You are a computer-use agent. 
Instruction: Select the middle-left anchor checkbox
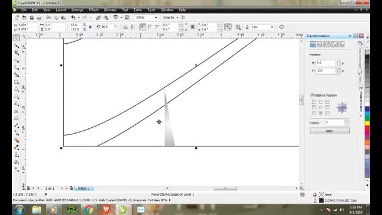[x=314, y=107]
